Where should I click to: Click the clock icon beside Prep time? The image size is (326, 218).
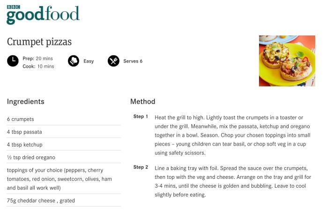pos(13,61)
